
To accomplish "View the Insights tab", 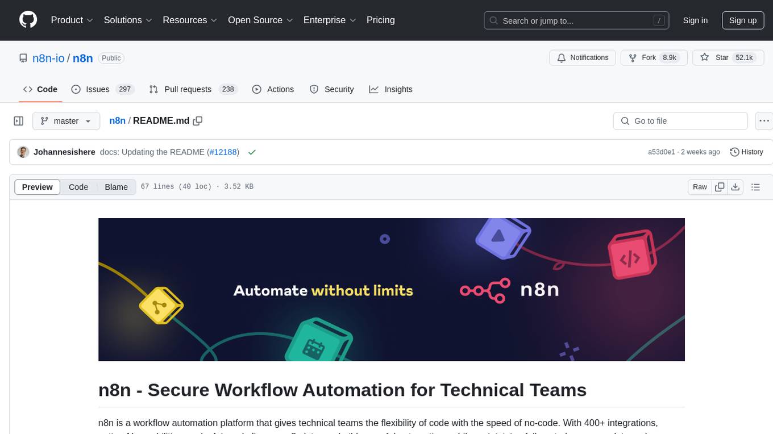I will (390, 89).
